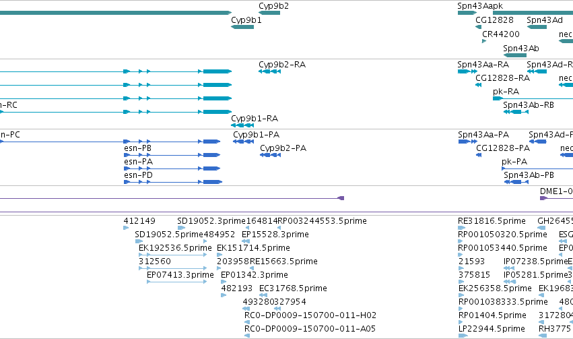Click EST RE31816.5prime
Viewport: 573px width, 339px height.
pyautogui.click(x=492, y=221)
